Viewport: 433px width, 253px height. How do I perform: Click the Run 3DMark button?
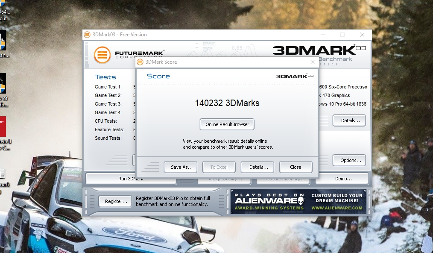(x=131, y=179)
